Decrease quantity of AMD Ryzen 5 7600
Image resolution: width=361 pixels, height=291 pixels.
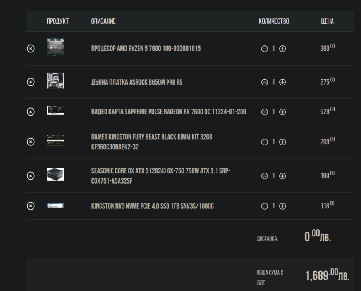(x=265, y=49)
